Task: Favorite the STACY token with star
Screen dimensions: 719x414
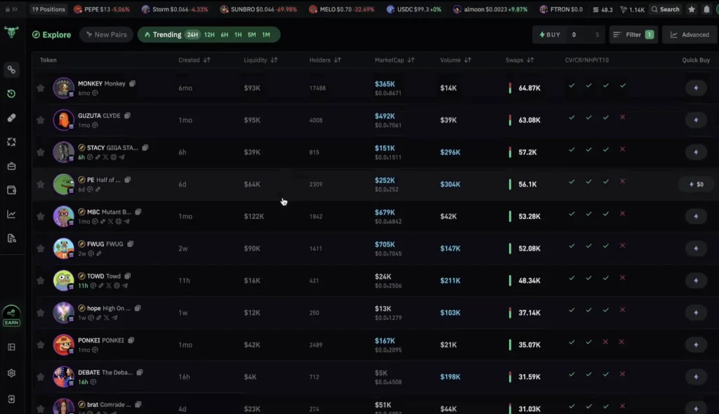Action: (41, 152)
